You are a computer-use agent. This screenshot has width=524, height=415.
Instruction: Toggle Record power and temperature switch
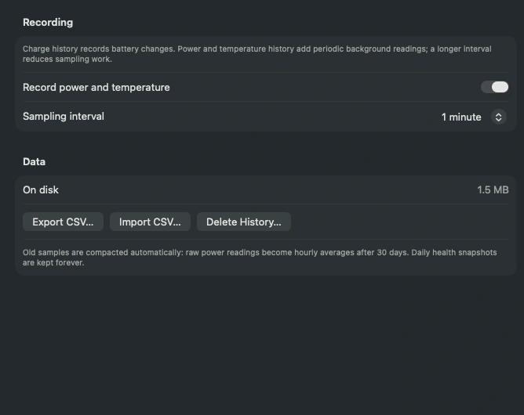pyautogui.click(x=494, y=87)
